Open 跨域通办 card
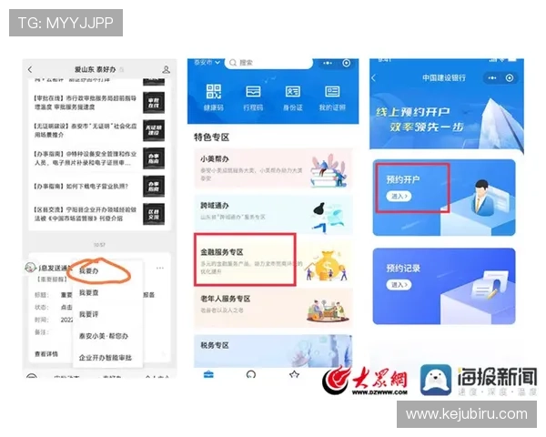 (x=273, y=214)
